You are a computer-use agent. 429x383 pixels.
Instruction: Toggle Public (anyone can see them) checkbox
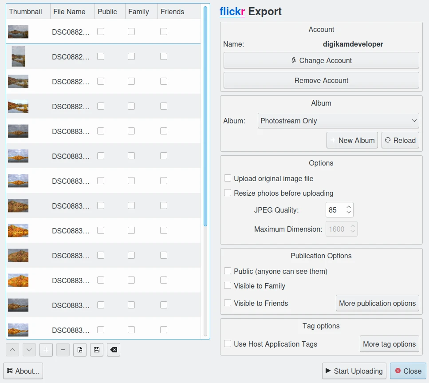coord(228,271)
